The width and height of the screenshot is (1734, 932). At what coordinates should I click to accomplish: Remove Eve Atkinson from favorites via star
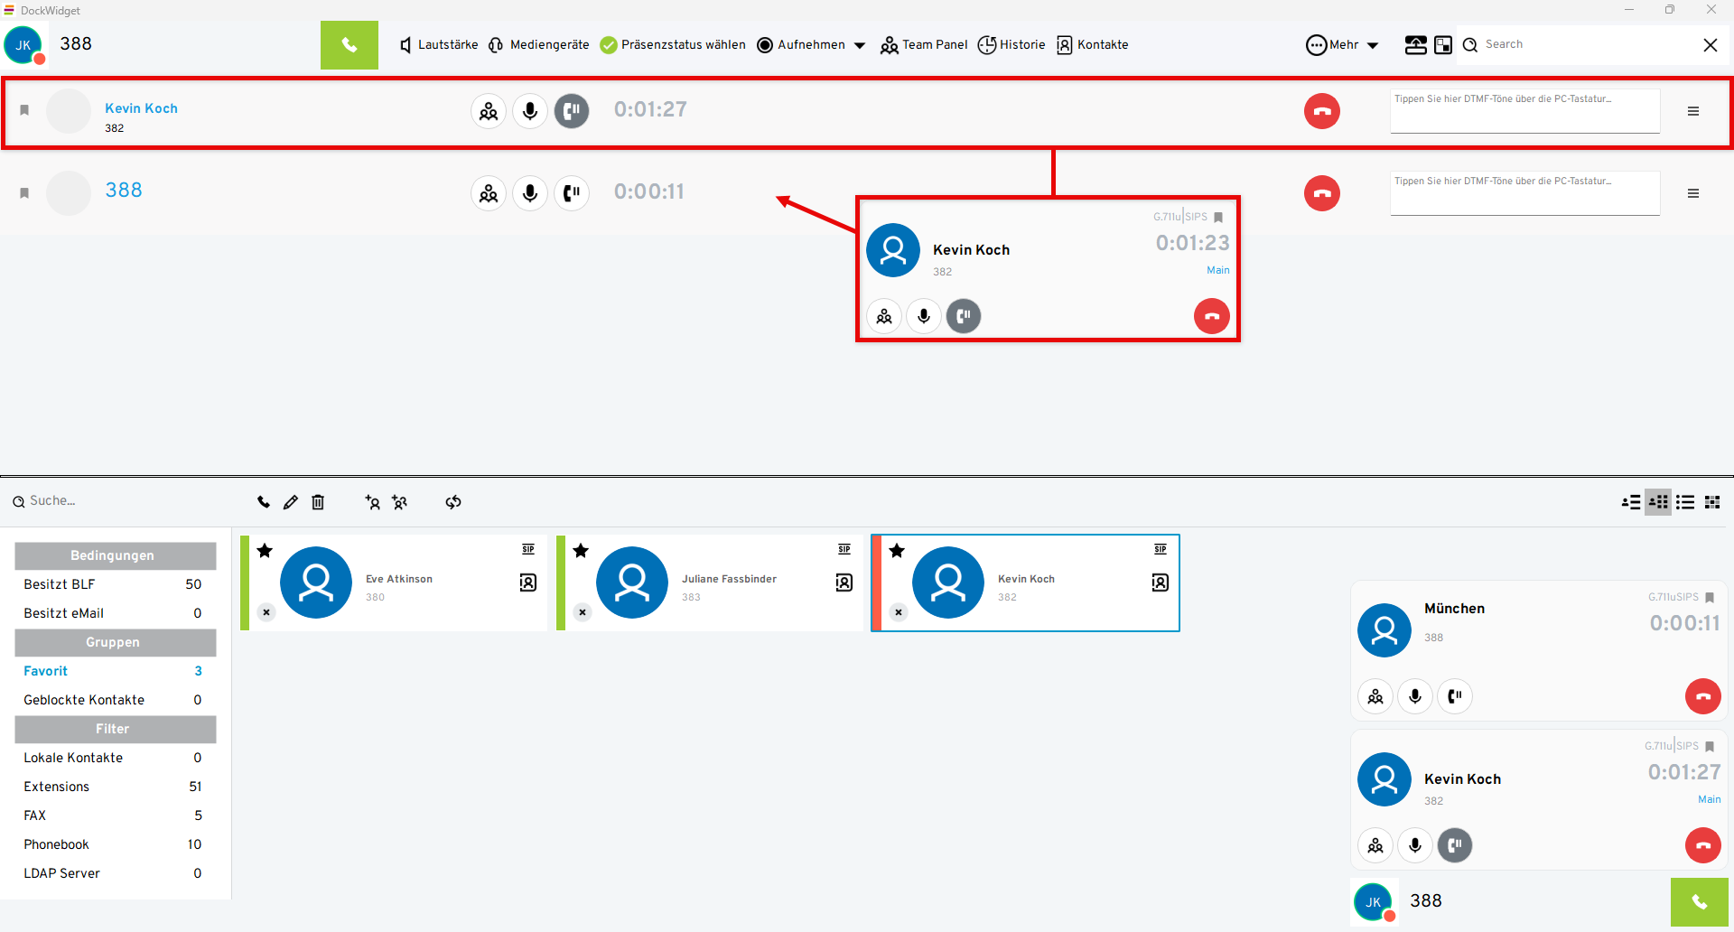click(x=265, y=551)
